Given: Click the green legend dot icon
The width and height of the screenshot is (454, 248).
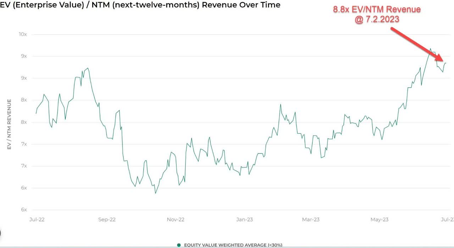Looking at the screenshot, I should (178, 245).
